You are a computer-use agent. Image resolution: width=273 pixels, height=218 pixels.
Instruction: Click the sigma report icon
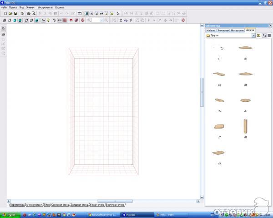coord(118,14)
